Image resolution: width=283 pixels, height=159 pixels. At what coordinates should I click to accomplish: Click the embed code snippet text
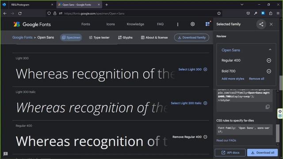pos(244,96)
